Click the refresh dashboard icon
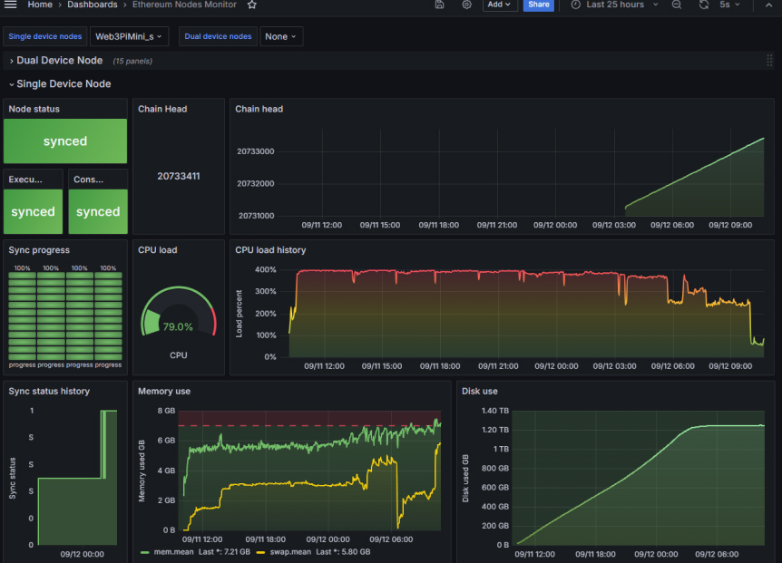The image size is (782, 563). (702, 5)
